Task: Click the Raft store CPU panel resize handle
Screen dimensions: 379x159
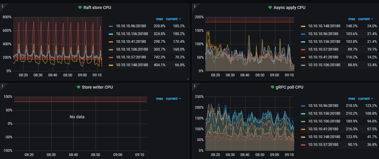Action: pos(188,79)
